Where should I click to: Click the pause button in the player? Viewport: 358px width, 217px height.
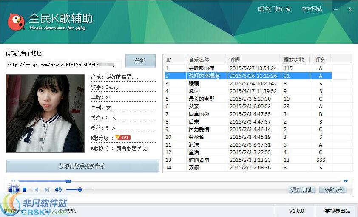14,189
